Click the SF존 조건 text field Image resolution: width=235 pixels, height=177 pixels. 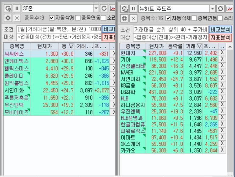coord(59,29)
